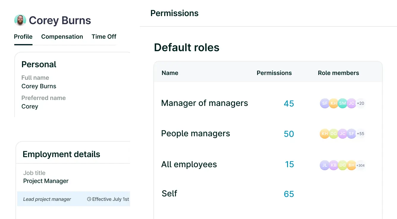Open the All employees role
The image size is (397, 219).
click(x=189, y=165)
